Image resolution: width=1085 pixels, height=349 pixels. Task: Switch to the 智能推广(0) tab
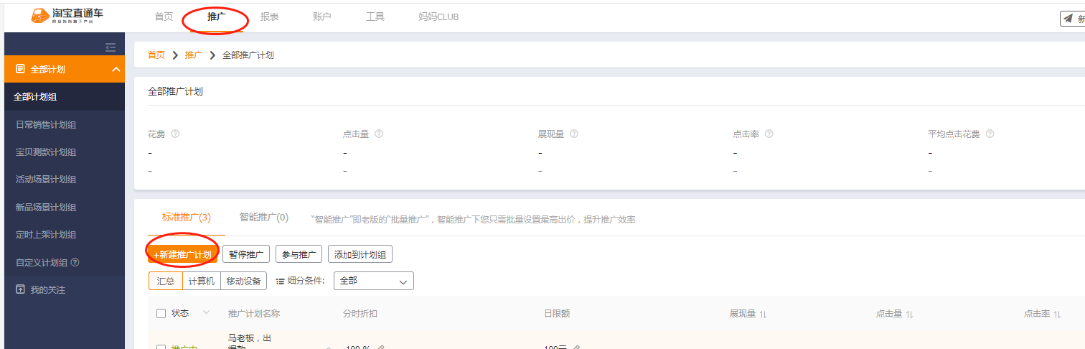[264, 218]
